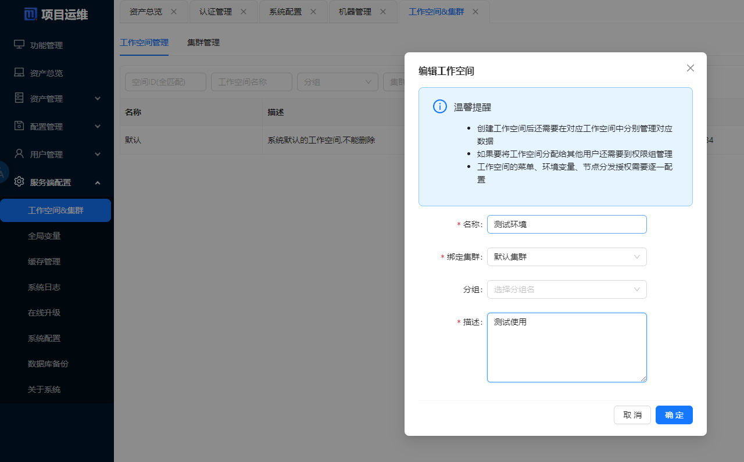
Task: Click the 资产总览 laptop icon in sidebar
Action: [x=19, y=73]
